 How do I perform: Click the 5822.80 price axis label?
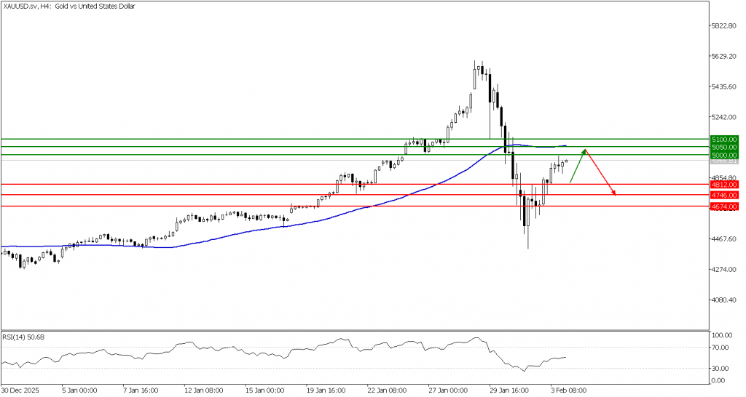pyautogui.click(x=723, y=25)
